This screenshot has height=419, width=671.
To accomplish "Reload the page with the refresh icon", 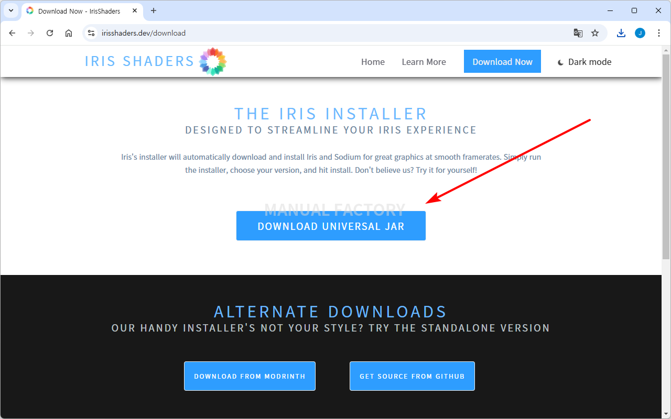I will pyautogui.click(x=50, y=33).
